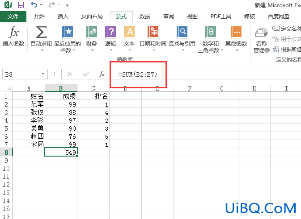This screenshot has height=219, width=301.
Task: Select row 8 header
Action: click(6, 153)
